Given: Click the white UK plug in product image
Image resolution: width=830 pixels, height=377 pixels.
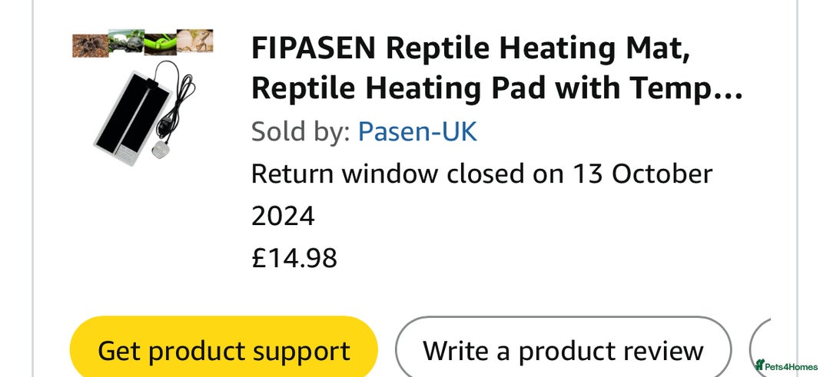Looking at the screenshot, I should click(161, 150).
